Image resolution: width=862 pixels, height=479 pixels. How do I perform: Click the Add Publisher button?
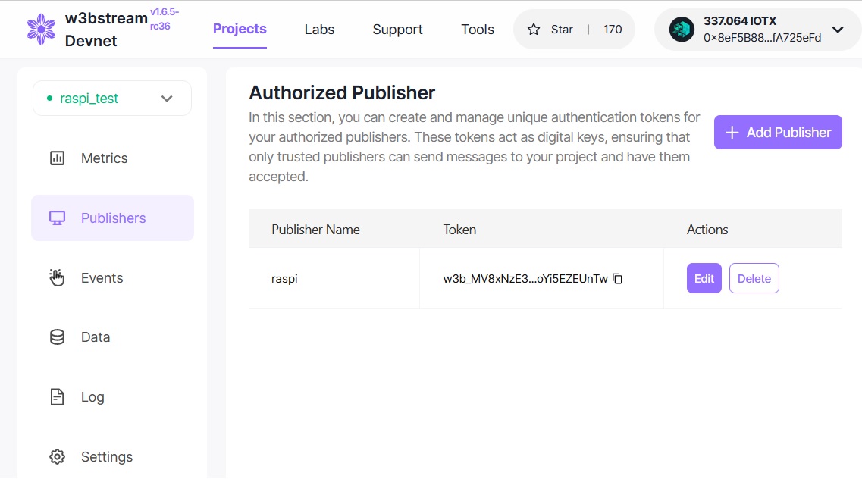[778, 133]
